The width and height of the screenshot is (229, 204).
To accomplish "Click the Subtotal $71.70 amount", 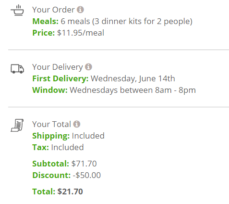I will click(84, 164).
